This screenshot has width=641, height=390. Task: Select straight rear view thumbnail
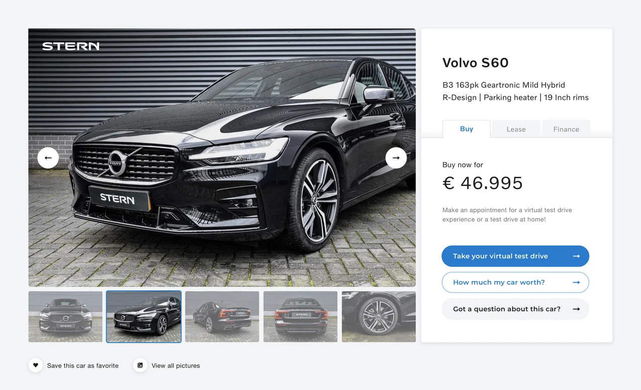pyautogui.click(x=300, y=317)
